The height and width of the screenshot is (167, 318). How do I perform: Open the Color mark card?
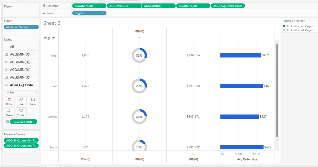click(9, 101)
